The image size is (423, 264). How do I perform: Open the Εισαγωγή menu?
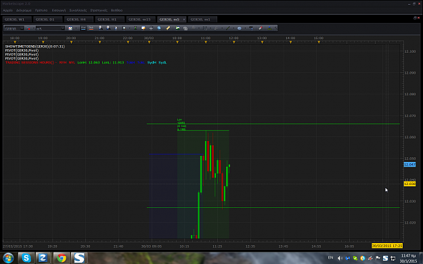[x=59, y=10]
